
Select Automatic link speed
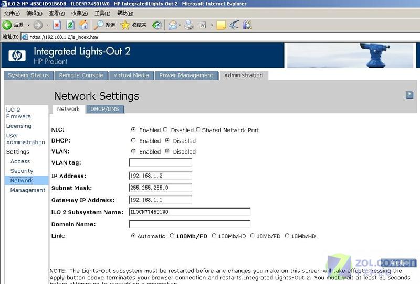pyautogui.click(x=133, y=236)
